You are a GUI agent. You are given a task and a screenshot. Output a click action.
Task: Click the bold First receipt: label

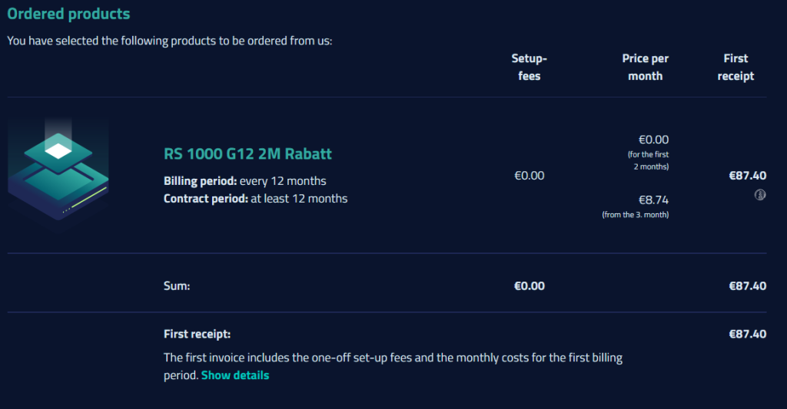coord(198,334)
